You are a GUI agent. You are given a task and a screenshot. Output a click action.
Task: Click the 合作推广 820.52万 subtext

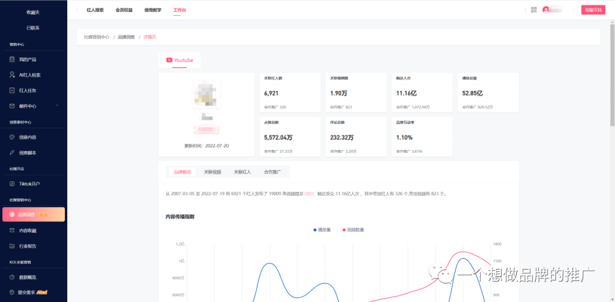(478, 107)
